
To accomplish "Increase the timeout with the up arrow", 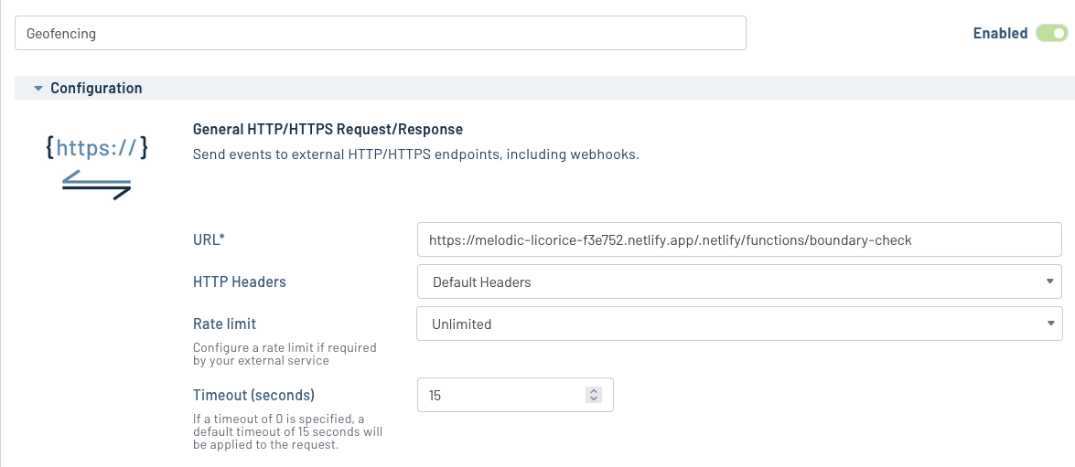I will 594,391.
